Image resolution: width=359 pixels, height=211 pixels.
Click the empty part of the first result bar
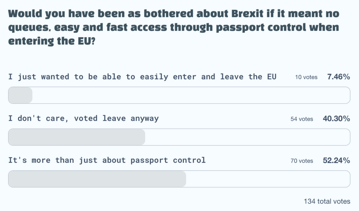(x=191, y=95)
